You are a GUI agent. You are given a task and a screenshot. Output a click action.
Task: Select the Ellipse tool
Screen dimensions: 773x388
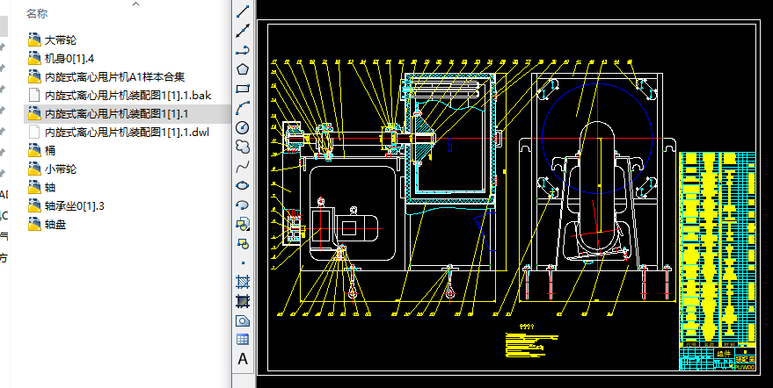(244, 184)
